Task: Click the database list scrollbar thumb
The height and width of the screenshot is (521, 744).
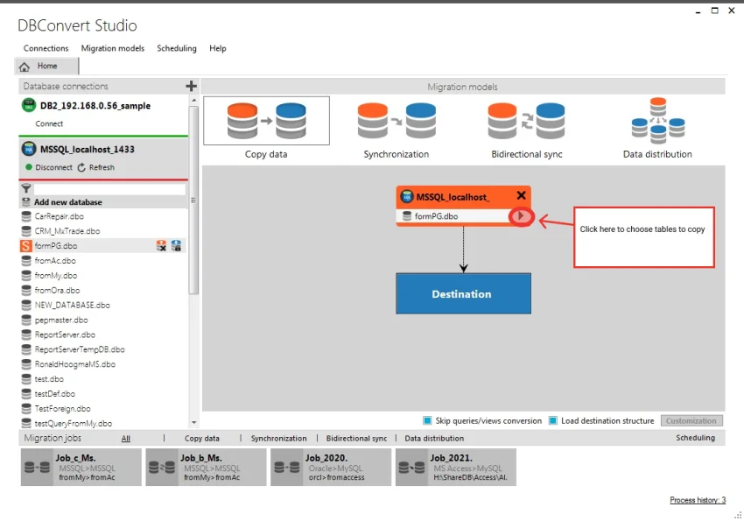Action: pyautogui.click(x=193, y=201)
